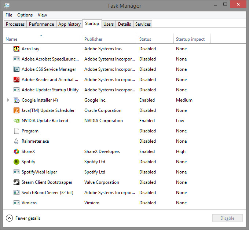This screenshot has width=249, height=230.
Task: Close Task Manager with the red X
Action: (238, 4)
